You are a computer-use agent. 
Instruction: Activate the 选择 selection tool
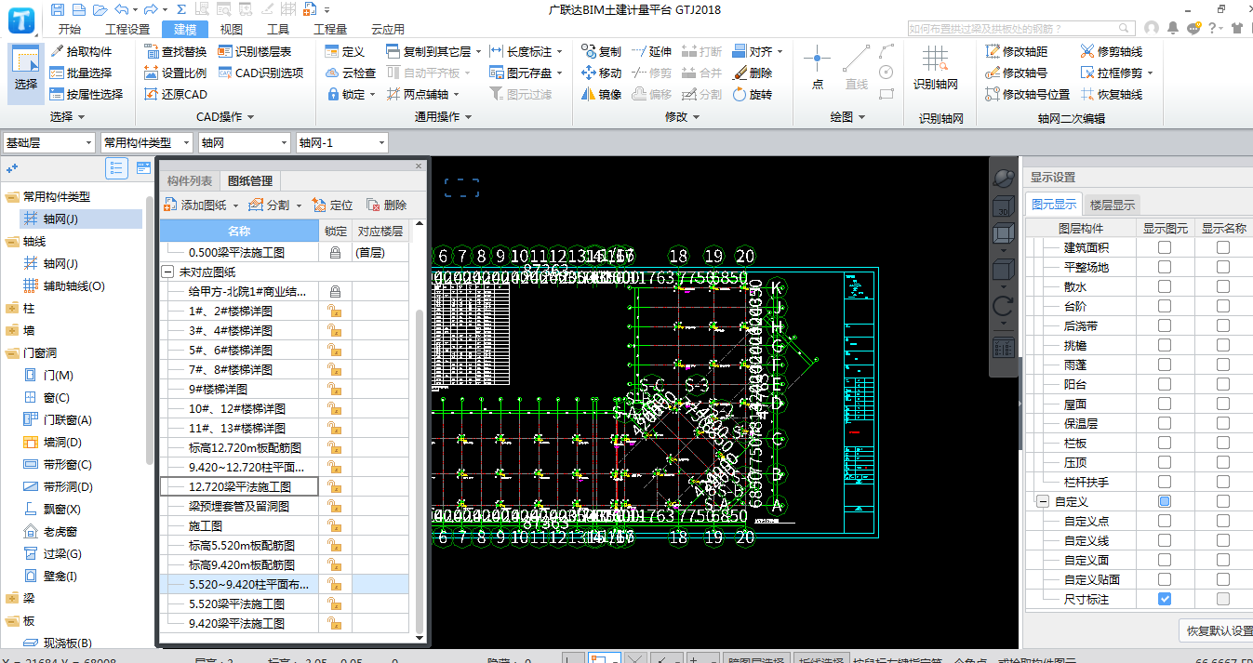pyautogui.click(x=25, y=73)
